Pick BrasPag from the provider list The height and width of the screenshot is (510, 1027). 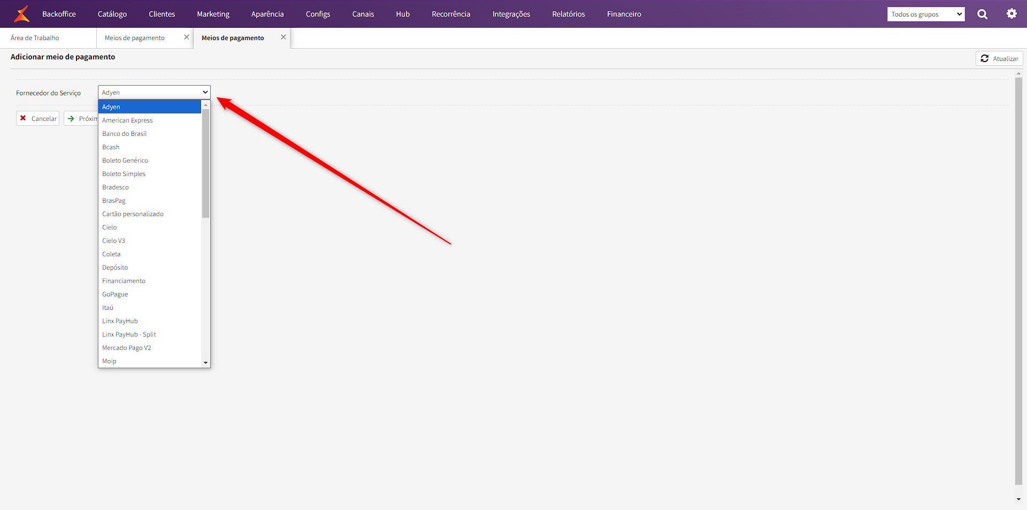coord(150,201)
